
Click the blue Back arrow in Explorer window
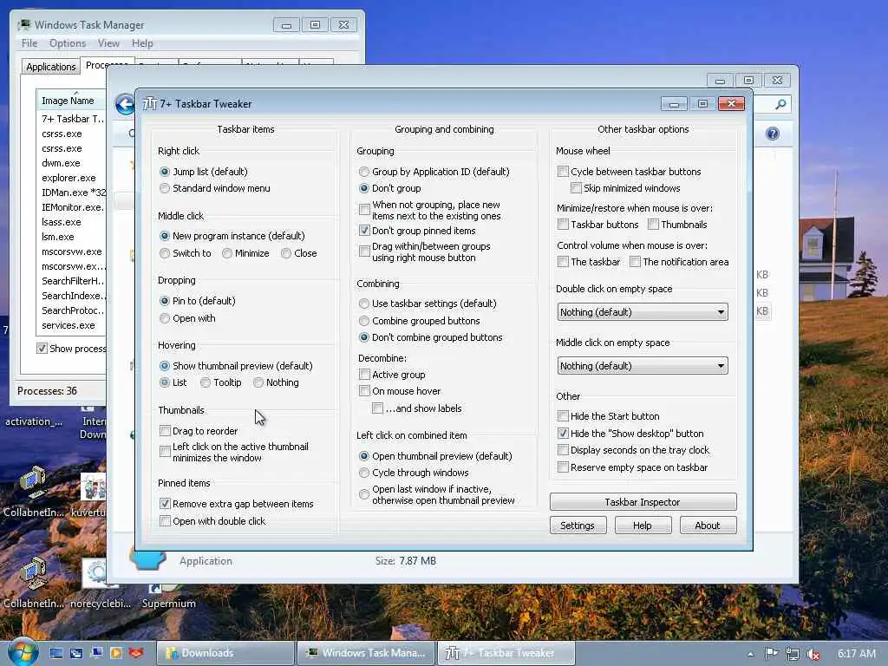click(x=125, y=104)
